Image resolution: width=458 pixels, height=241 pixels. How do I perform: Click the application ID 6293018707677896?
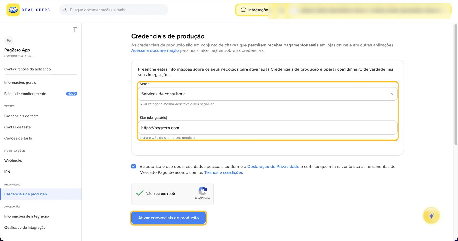19,56
